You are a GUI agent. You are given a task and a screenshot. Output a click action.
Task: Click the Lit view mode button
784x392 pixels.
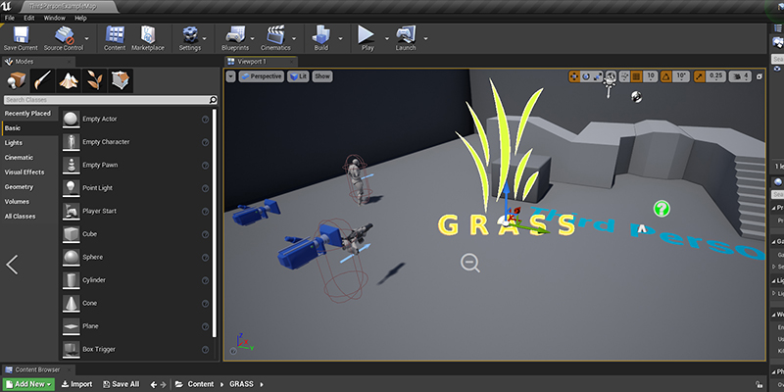298,76
